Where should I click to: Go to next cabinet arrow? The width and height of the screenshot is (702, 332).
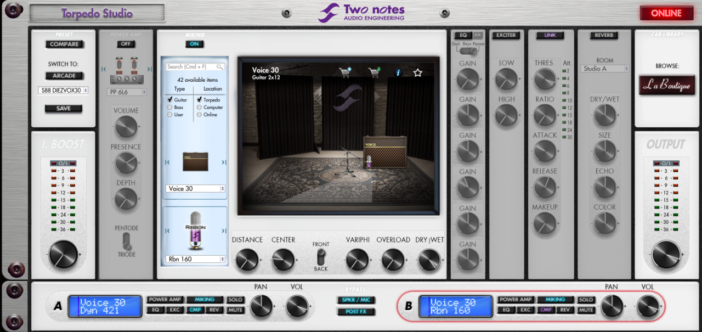(223, 161)
